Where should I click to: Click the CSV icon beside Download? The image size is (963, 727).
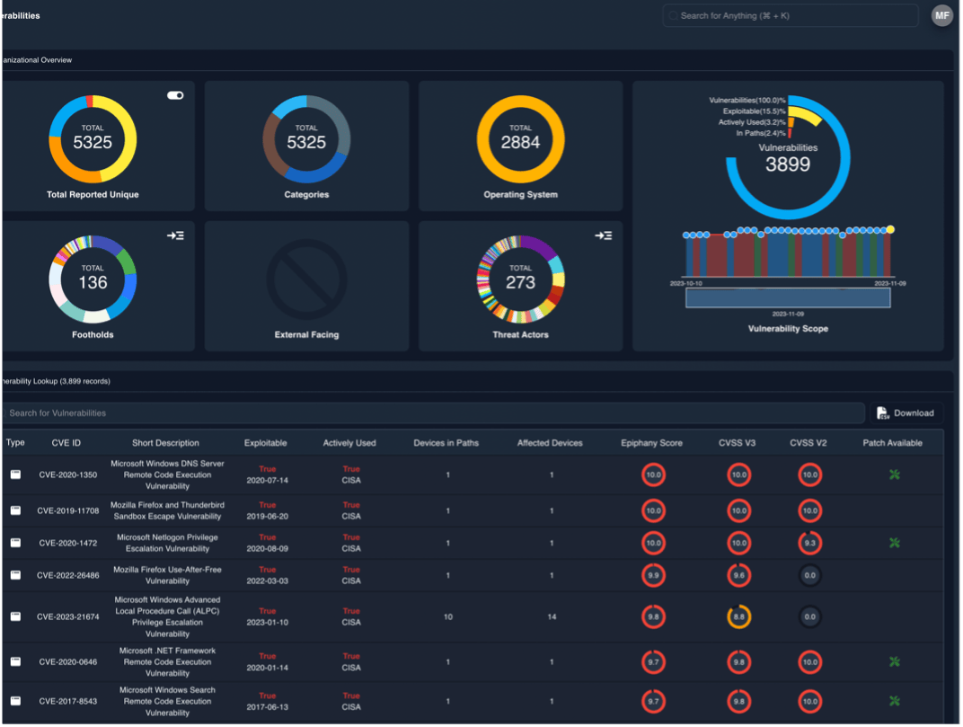882,412
